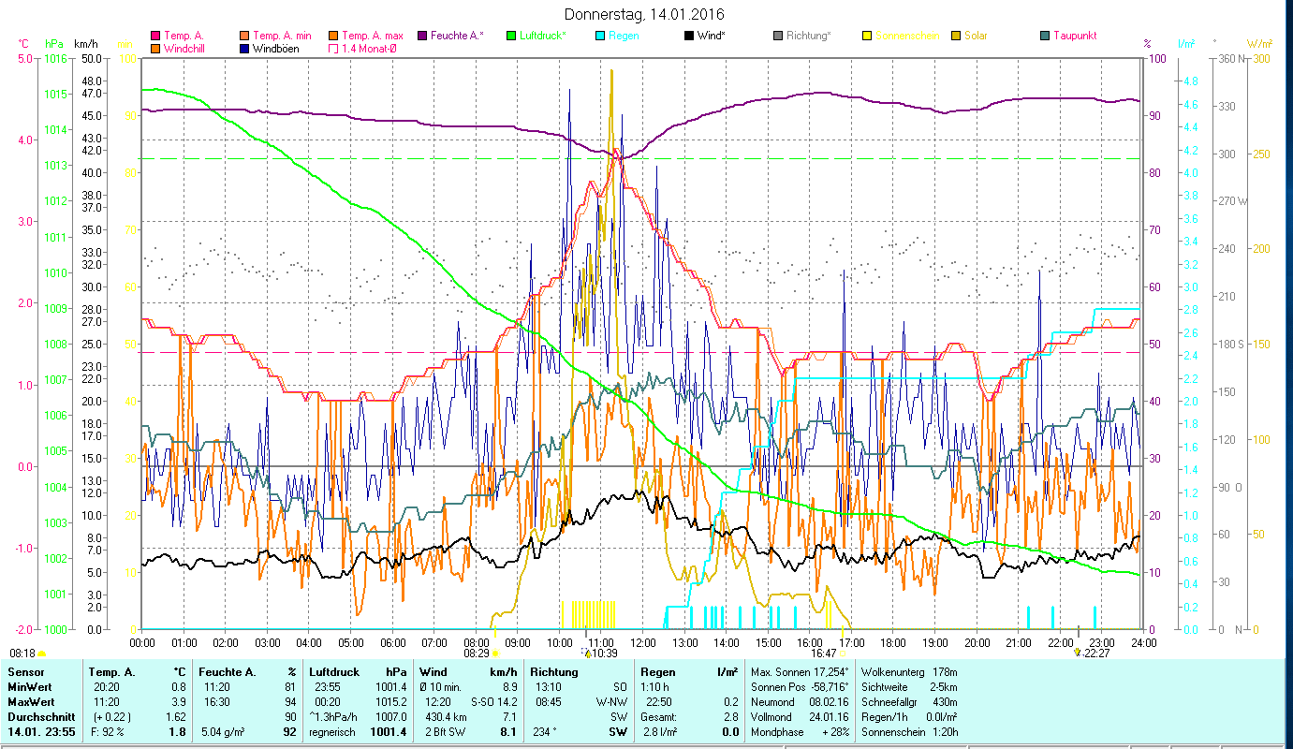The image size is (1293, 749).
Task: Click the Richtung table column header
Action: tap(554, 671)
